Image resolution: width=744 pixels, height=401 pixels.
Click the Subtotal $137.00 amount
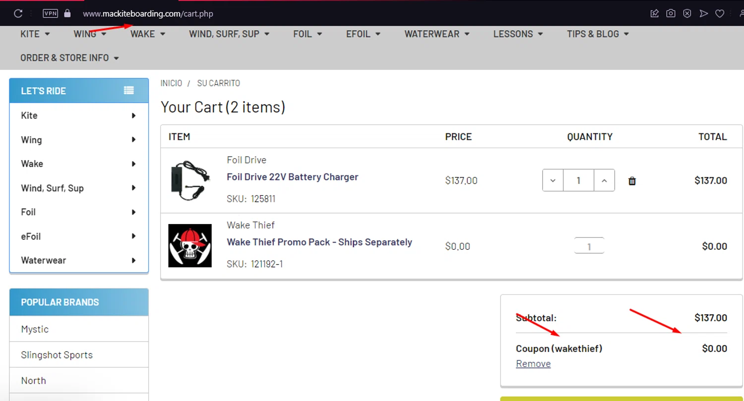(x=711, y=318)
